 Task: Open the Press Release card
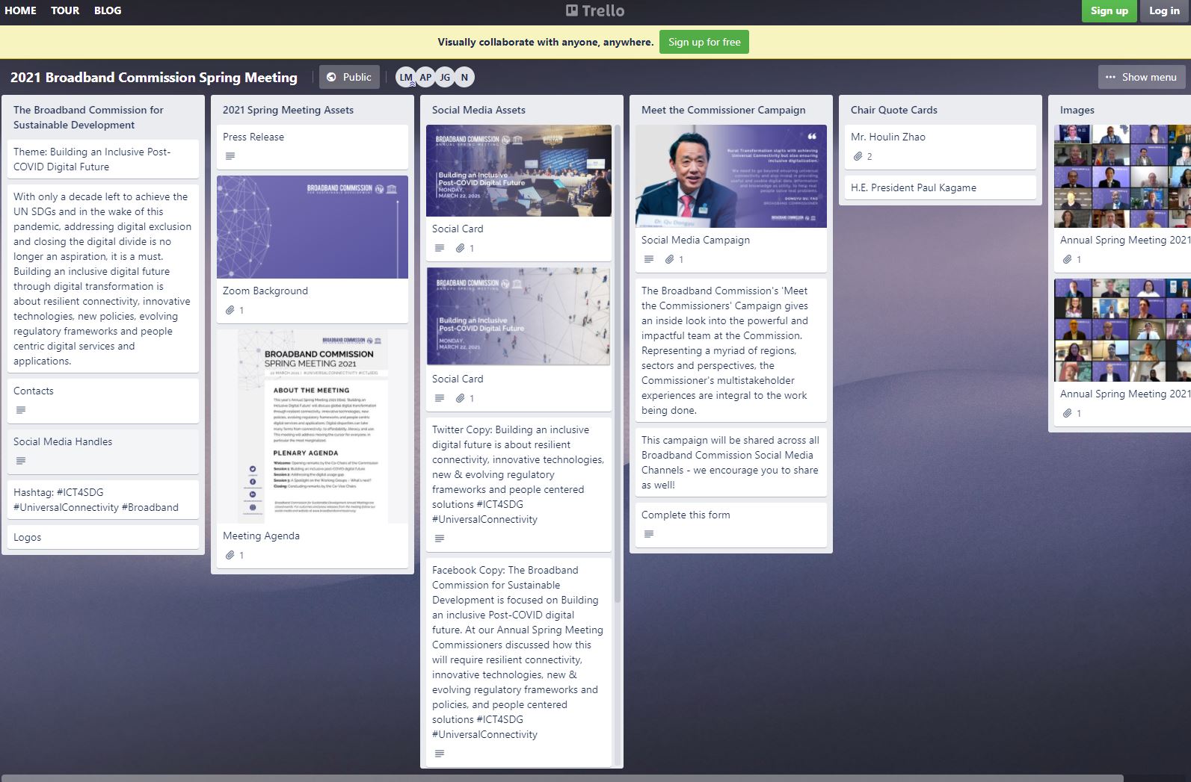click(x=313, y=146)
